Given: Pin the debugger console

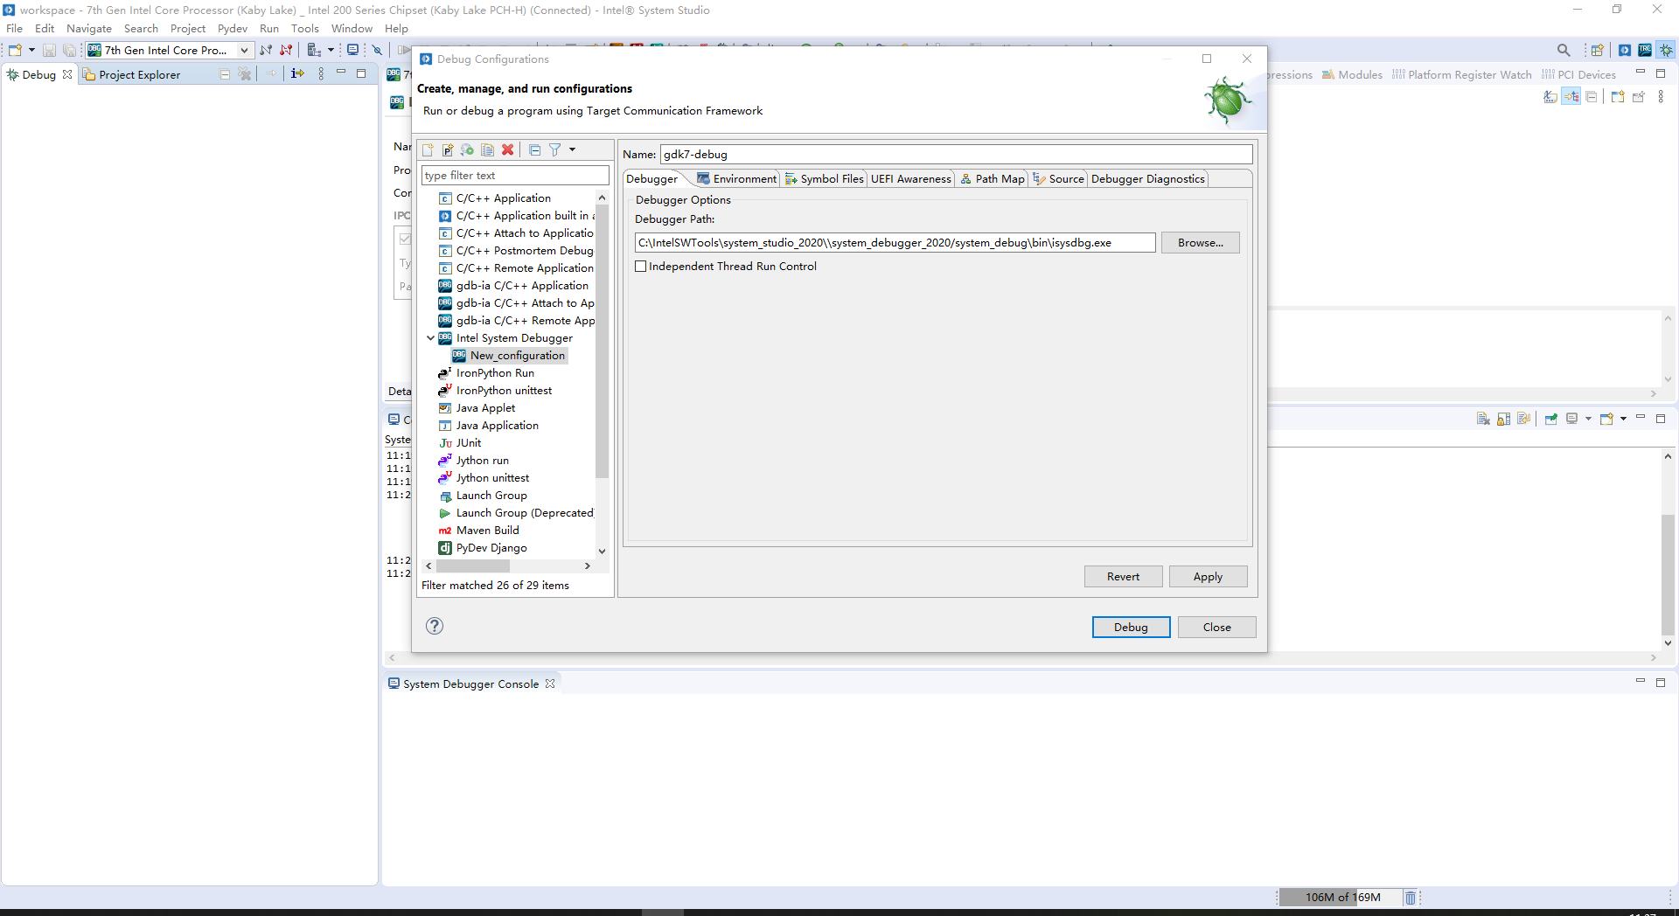Looking at the screenshot, I should coord(1551,419).
